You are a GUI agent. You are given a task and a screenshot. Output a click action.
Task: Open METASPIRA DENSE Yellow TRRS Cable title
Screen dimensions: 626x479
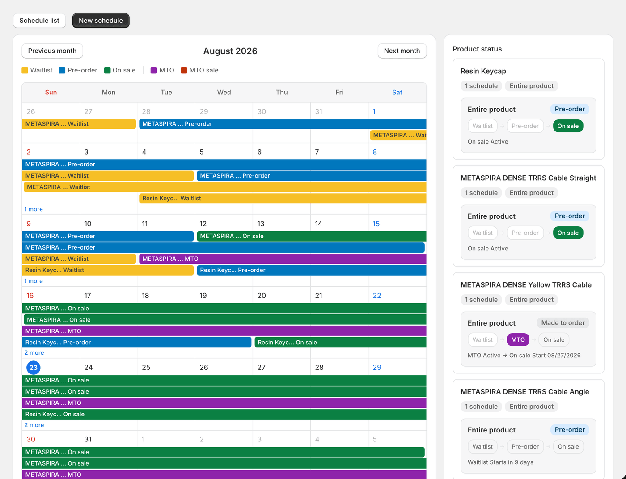526,285
